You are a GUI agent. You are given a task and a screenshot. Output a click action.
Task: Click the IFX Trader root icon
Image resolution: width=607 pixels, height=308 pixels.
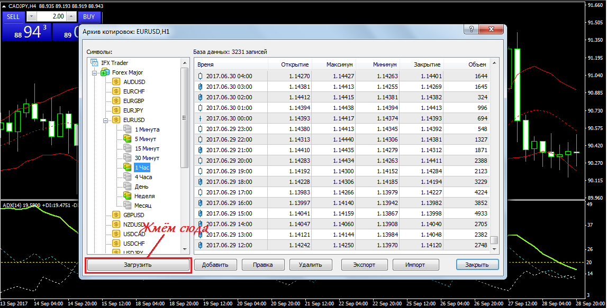pyautogui.click(x=94, y=63)
